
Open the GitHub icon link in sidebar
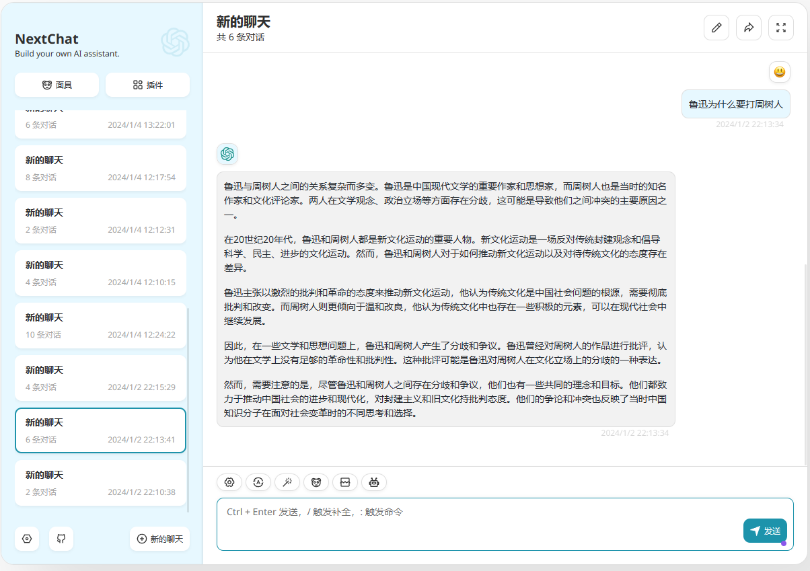(x=61, y=539)
